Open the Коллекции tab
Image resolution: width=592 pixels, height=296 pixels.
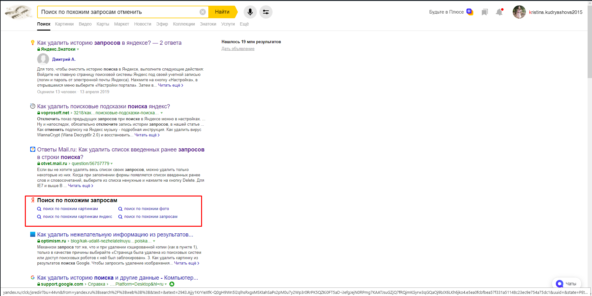click(x=184, y=24)
